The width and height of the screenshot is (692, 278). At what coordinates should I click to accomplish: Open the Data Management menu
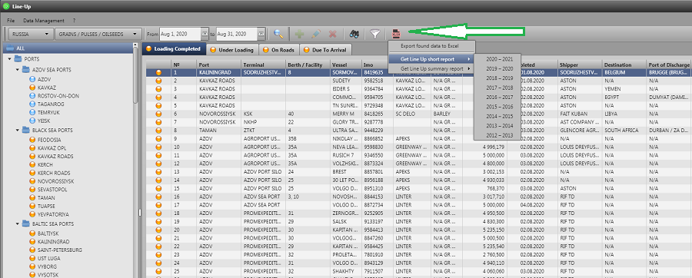pos(44,21)
